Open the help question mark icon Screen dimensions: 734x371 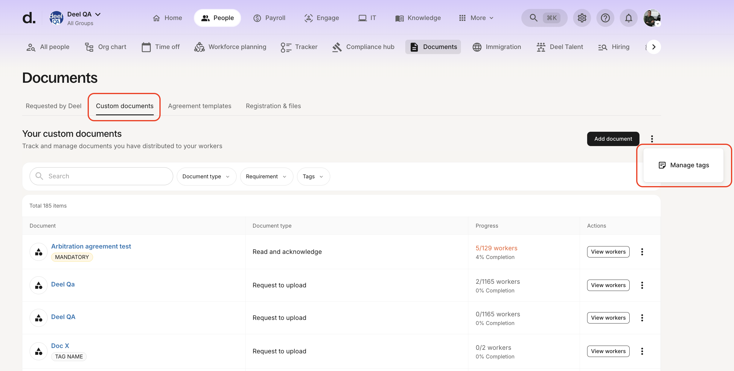pyautogui.click(x=605, y=18)
